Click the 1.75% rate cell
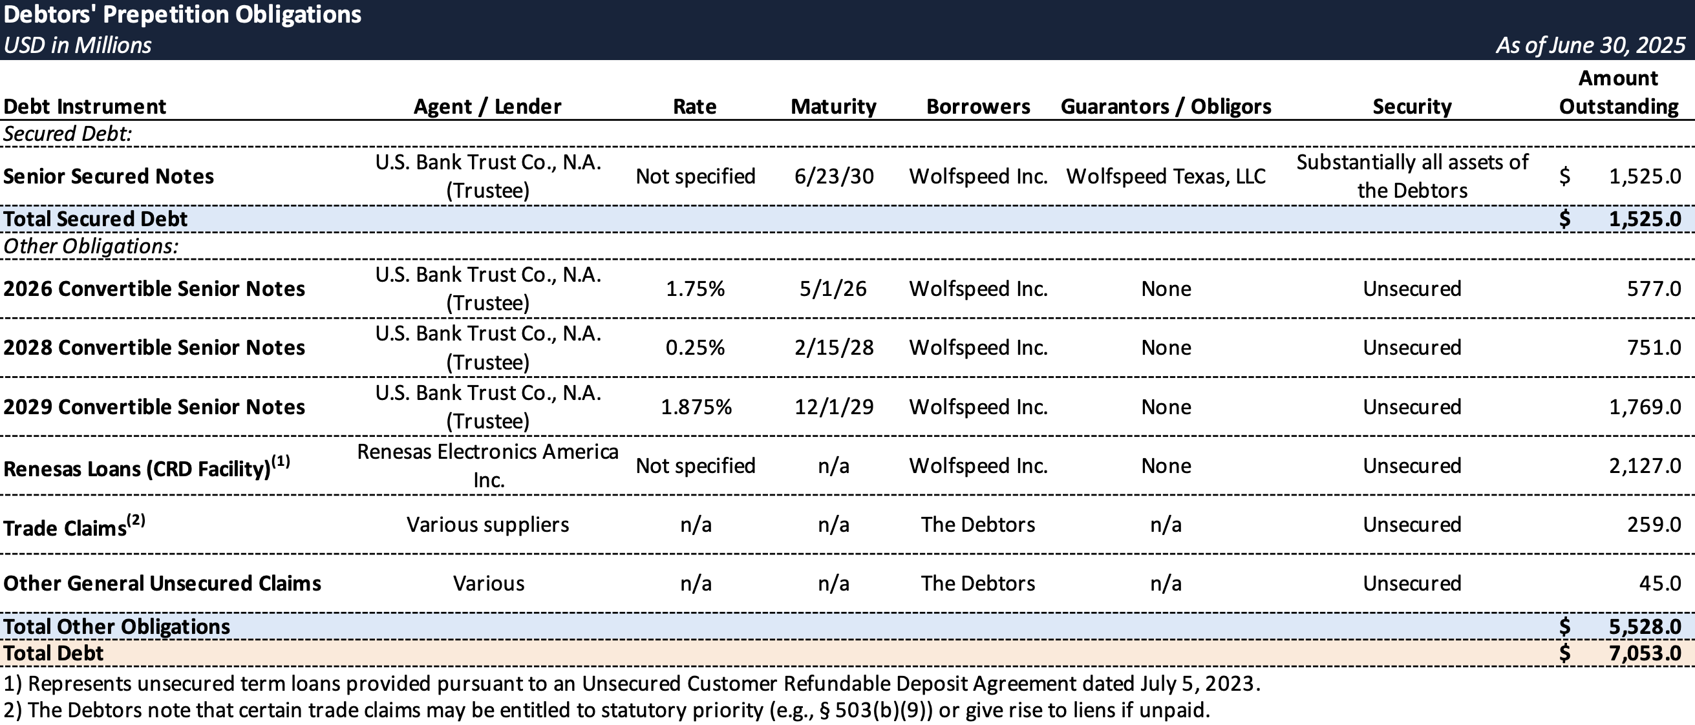 pos(695,289)
